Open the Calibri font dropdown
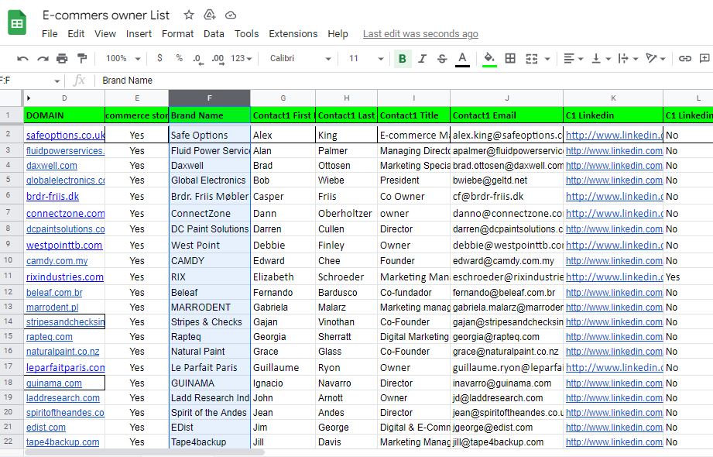Viewport: 713px width, 457px height. coord(300,58)
